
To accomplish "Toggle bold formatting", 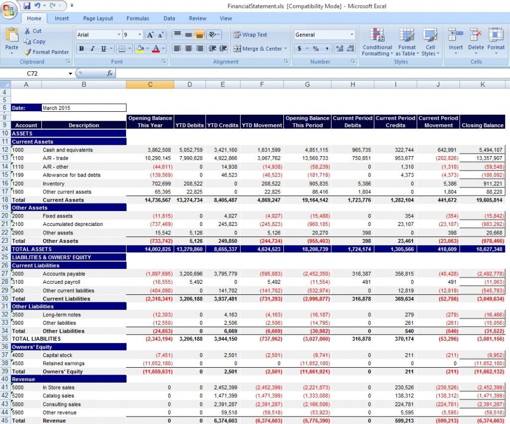I will [81, 48].
